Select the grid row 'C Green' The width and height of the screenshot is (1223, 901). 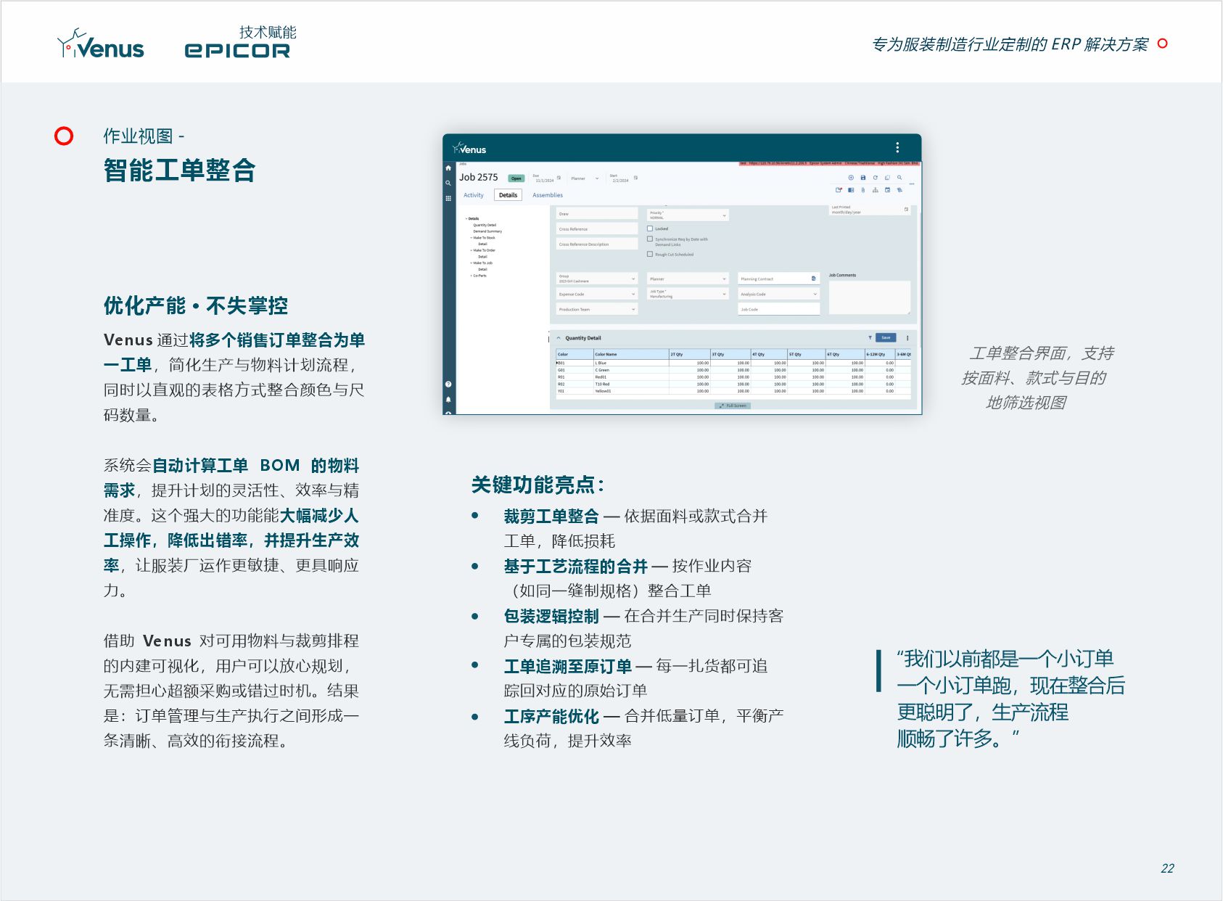733,370
